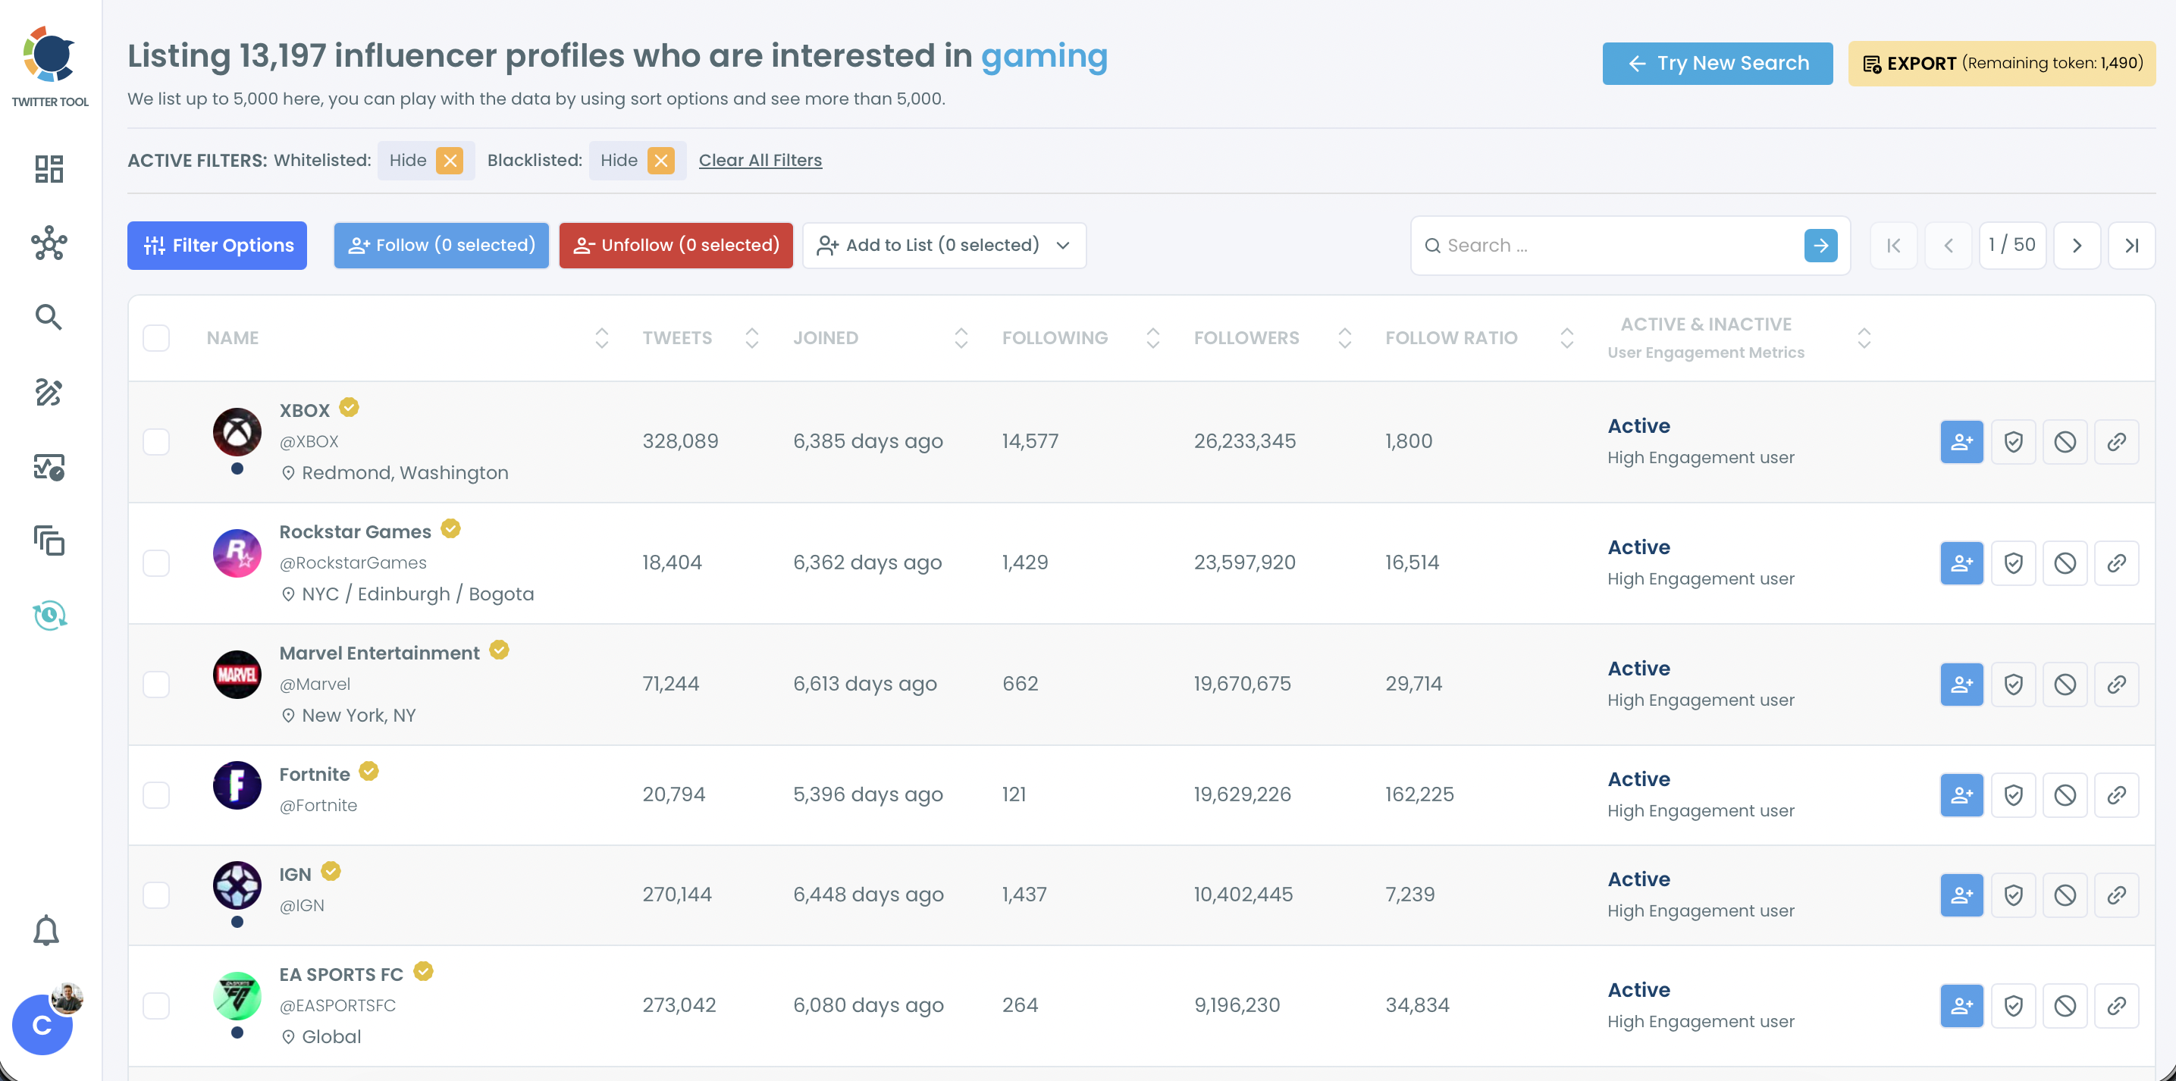This screenshot has height=1081, width=2176.
Task: Click the EXPORT button
Action: point(2001,64)
